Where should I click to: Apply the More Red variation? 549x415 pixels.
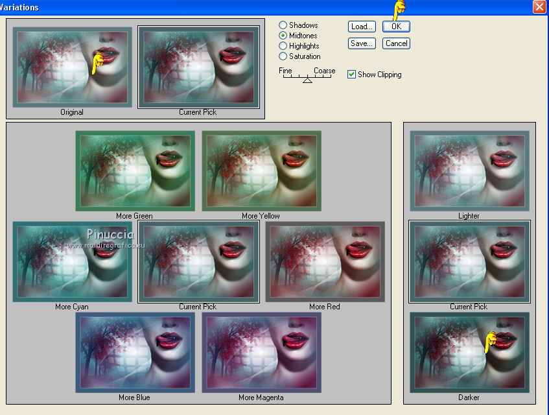pos(325,261)
